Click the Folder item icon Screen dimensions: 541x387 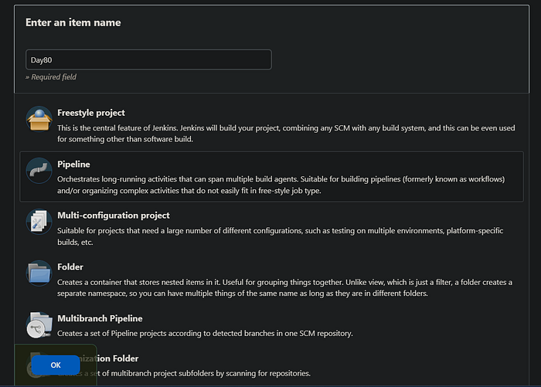tap(39, 273)
